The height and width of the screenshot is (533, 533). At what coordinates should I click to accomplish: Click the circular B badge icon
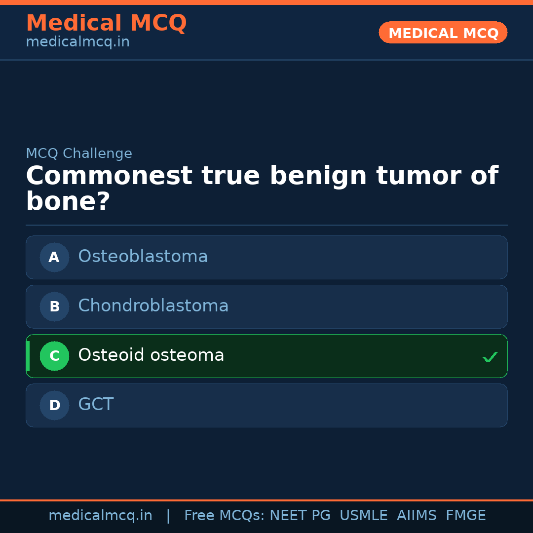pos(54,306)
